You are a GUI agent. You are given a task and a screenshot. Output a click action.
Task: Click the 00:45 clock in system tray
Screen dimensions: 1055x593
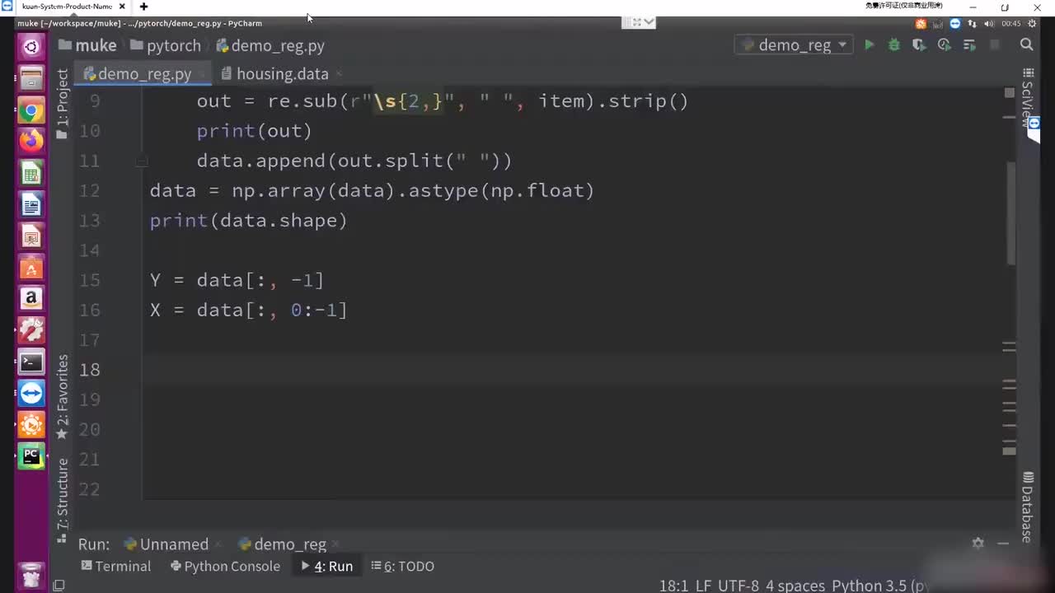point(1011,24)
